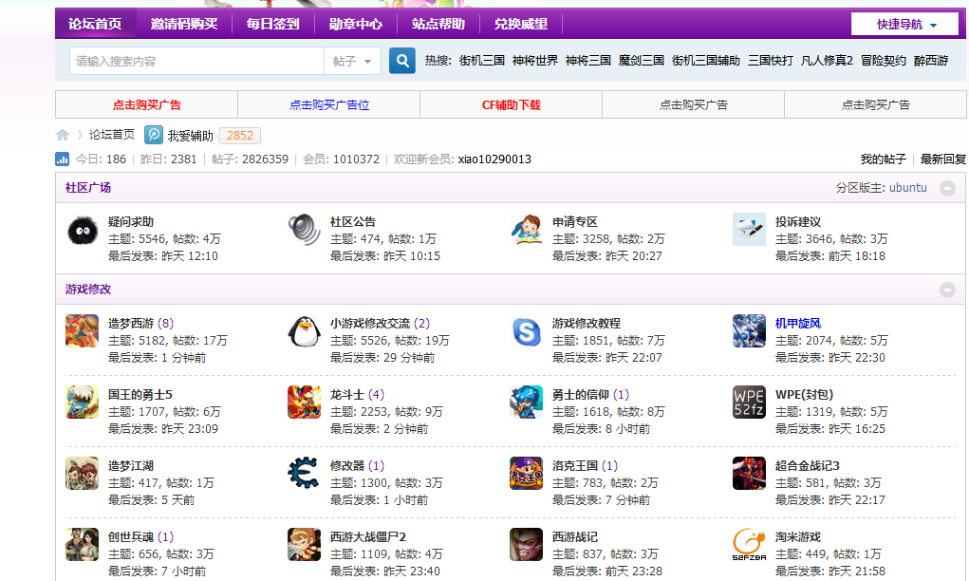Open WPE(封包) forum title link
This screenshot has height=581, width=969.
(804, 394)
